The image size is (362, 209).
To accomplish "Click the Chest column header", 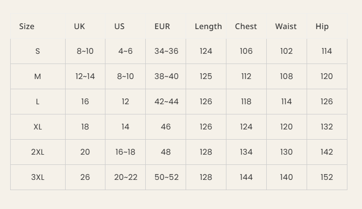I will [x=246, y=27].
